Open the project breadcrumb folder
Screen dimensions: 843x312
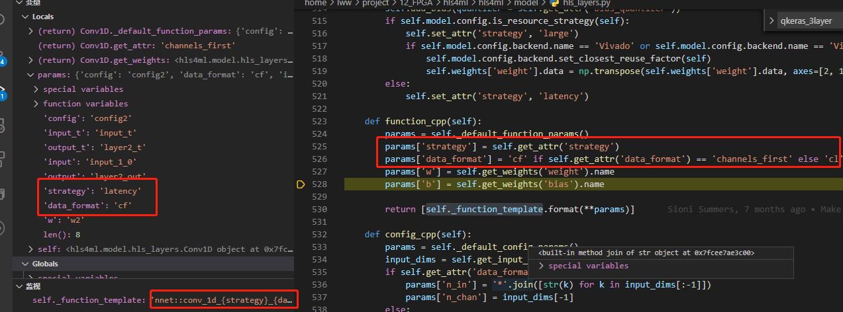click(375, 3)
